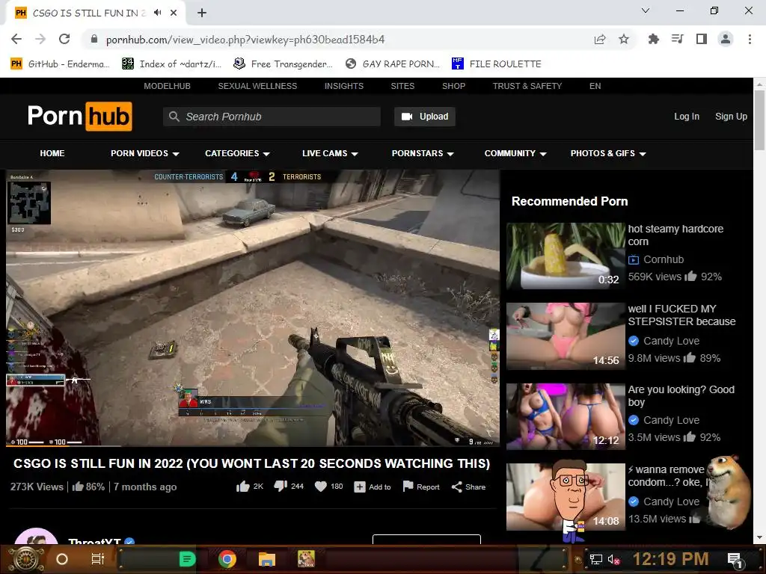Open the SITES top bar item
Screen dimensions: 766x574
tap(402, 86)
